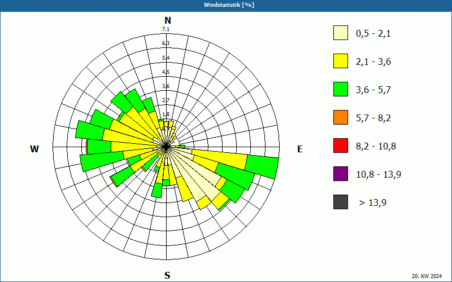Click the '10,8 - 13,9' legend text
The height and width of the screenshot is (282, 452).
pyautogui.click(x=379, y=175)
